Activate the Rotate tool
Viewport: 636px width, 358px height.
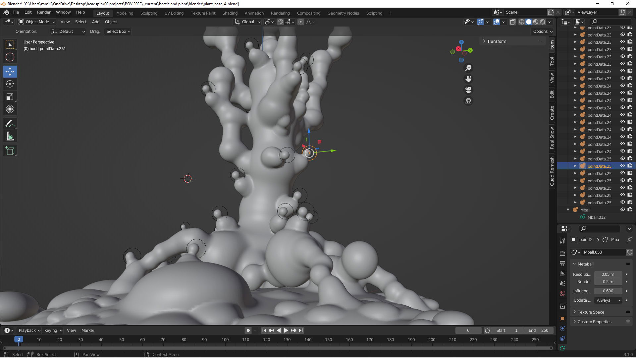click(x=10, y=84)
